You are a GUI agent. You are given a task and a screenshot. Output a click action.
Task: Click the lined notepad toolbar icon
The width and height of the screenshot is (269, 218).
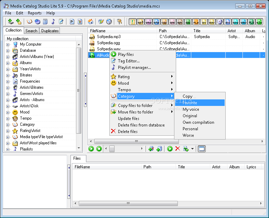point(45,22)
